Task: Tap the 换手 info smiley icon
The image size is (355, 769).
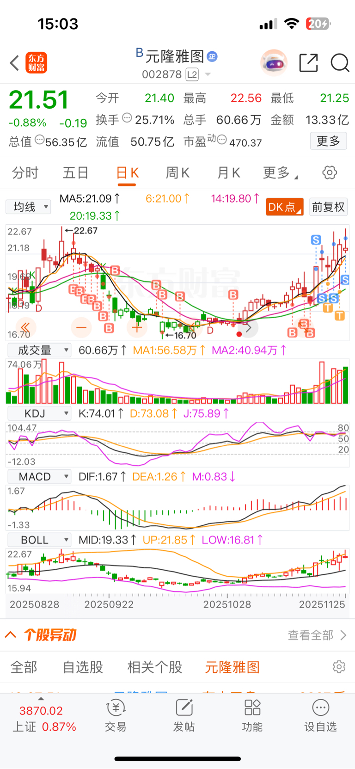Action: [127, 118]
